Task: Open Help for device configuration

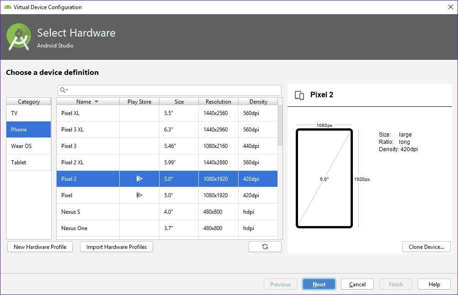Action: [x=434, y=284]
